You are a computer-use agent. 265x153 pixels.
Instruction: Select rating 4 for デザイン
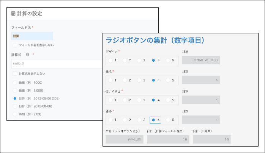[x=153, y=60]
